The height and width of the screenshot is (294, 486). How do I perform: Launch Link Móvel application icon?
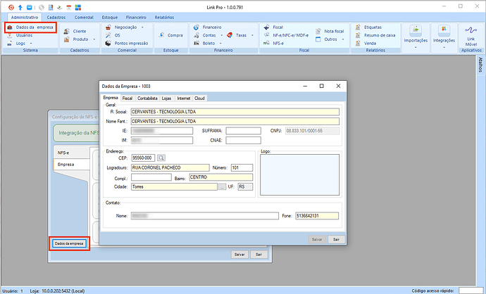coord(470,32)
